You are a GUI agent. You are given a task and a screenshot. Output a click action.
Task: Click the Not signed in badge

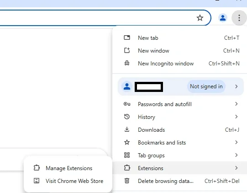(x=206, y=86)
